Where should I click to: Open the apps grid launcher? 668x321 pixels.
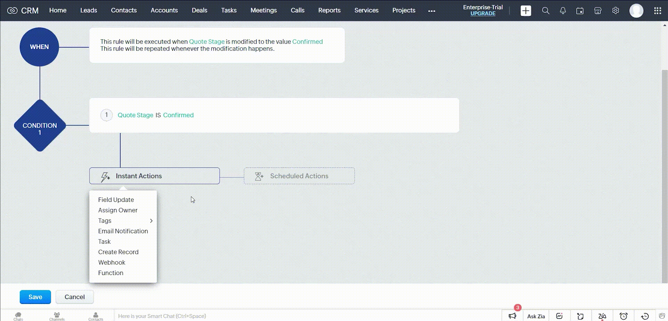click(x=657, y=11)
